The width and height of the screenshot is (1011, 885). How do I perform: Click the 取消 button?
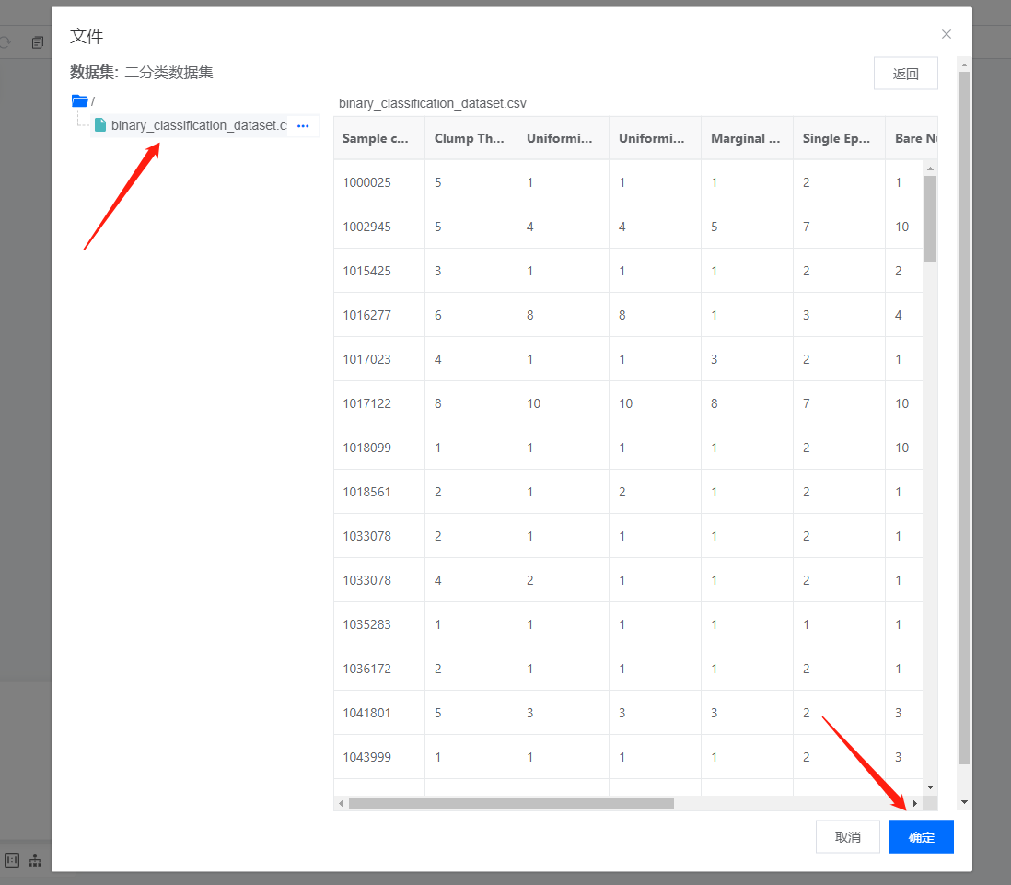(847, 836)
